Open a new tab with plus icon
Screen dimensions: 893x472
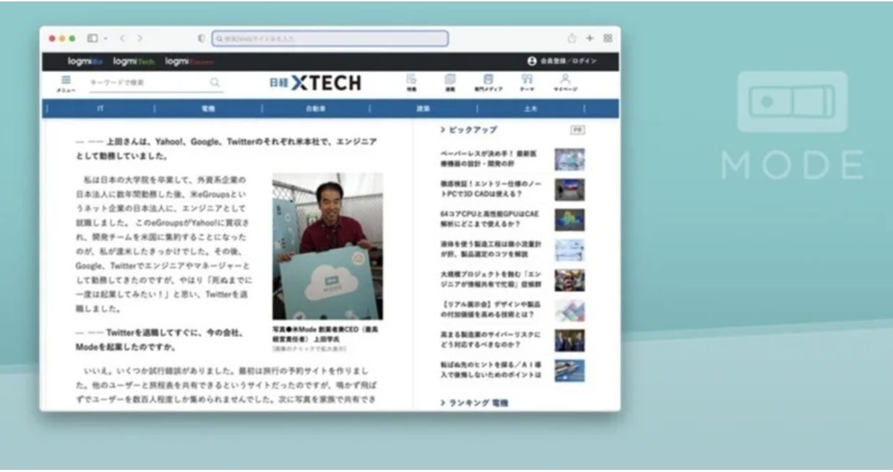coord(590,38)
